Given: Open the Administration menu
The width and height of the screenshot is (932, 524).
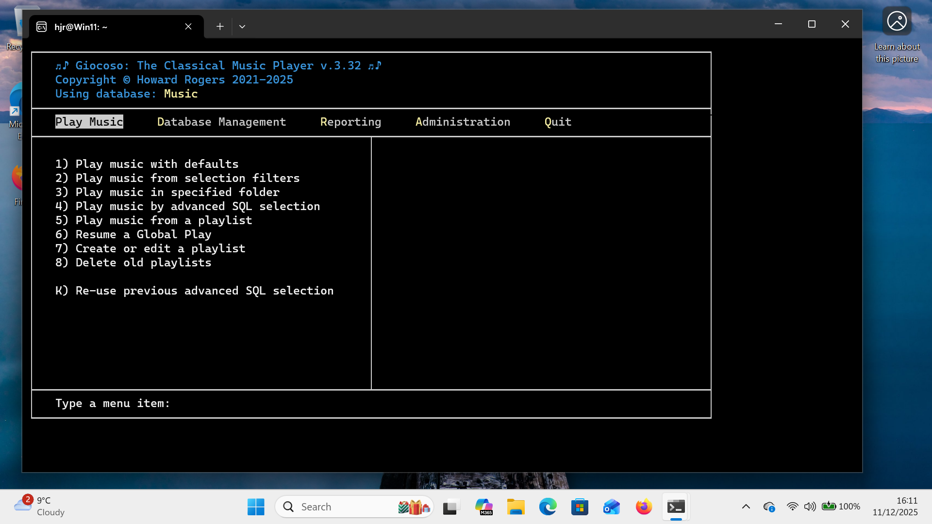Looking at the screenshot, I should (463, 122).
